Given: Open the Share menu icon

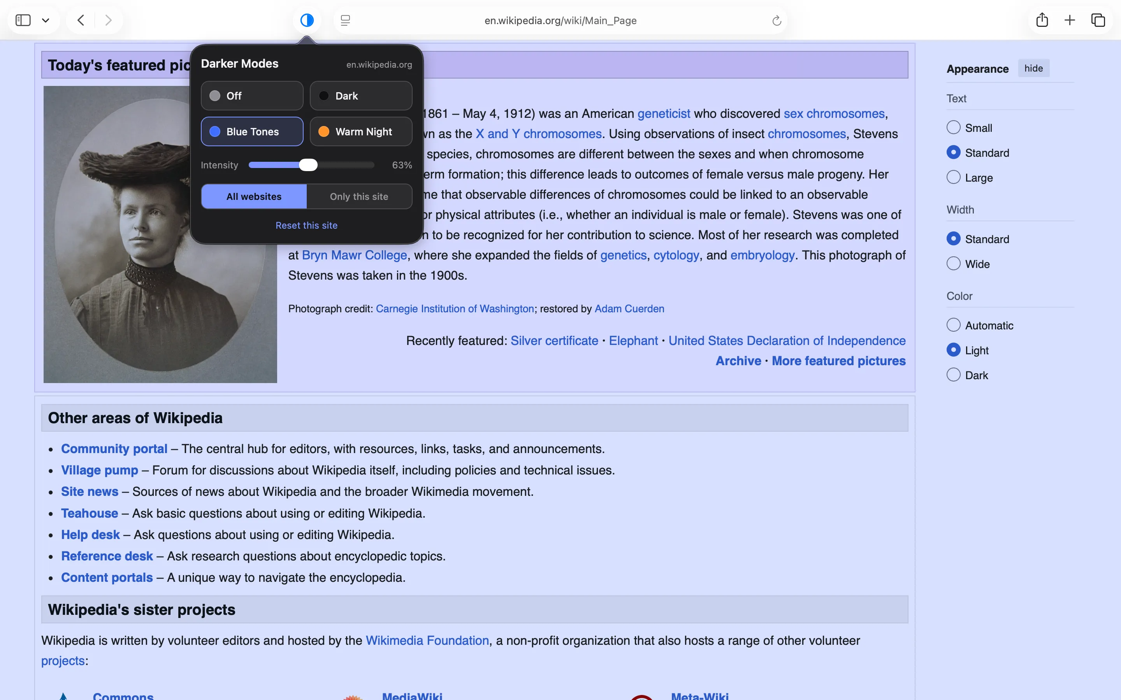Looking at the screenshot, I should pyautogui.click(x=1042, y=20).
